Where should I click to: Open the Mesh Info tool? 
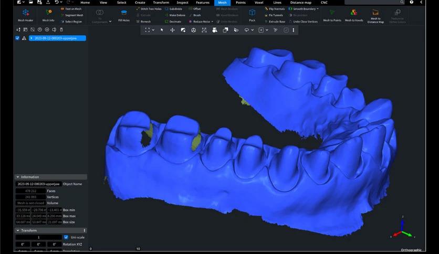48,15
